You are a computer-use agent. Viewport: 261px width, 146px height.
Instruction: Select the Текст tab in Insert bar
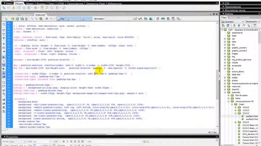pyautogui.click(x=51, y=4)
